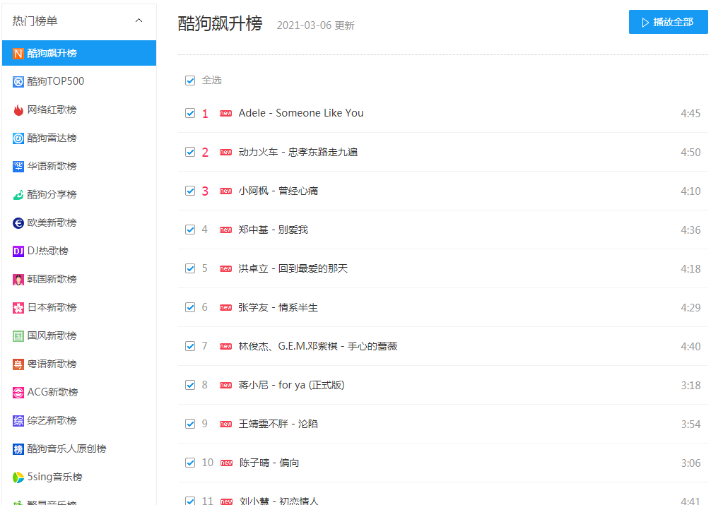Click the new badge beside 蒋小尼 song
Image resolution: width=723 pixels, height=505 pixels.
click(226, 385)
